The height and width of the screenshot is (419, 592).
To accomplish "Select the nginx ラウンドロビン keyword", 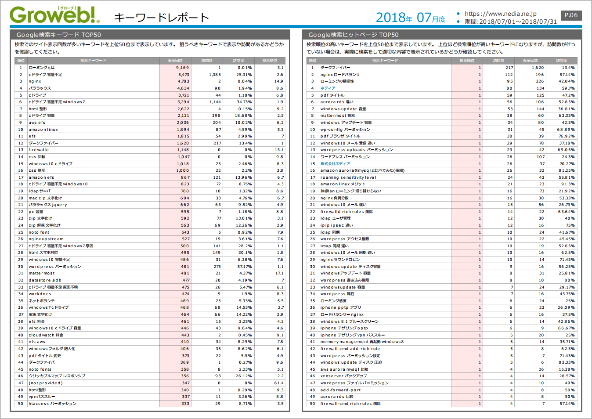I will 340,260.
